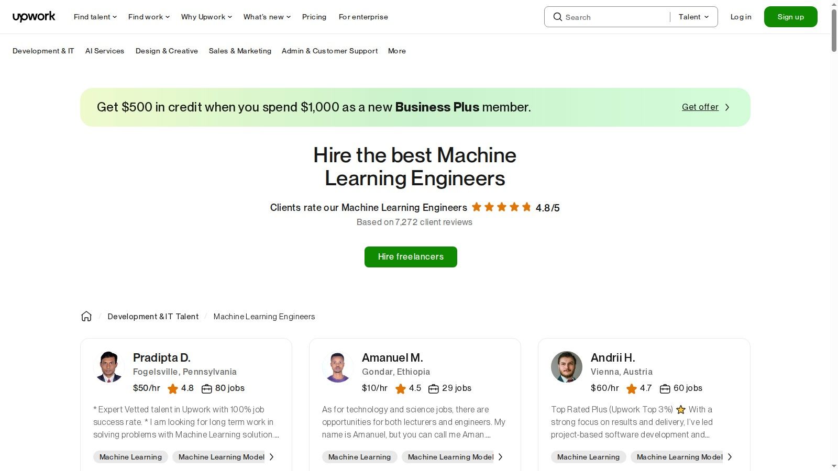The image size is (838, 471).
Task: Open the Talent dropdown in the search bar
Action: pyautogui.click(x=693, y=17)
